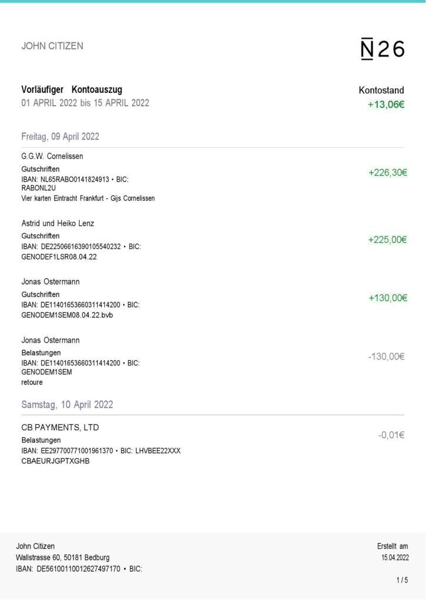Click the -0,01€ amount
This screenshot has width=426, height=601.
tap(393, 435)
